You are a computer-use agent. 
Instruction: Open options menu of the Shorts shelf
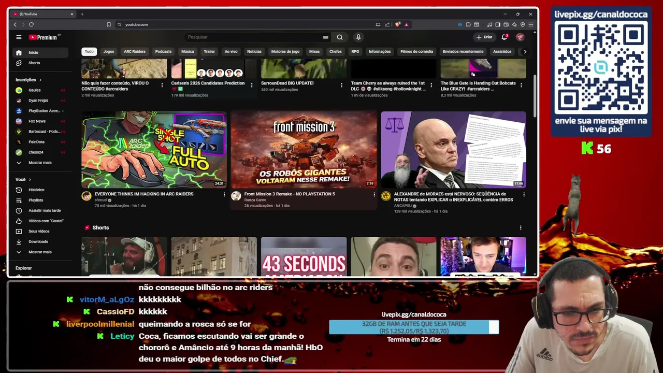click(x=521, y=227)
